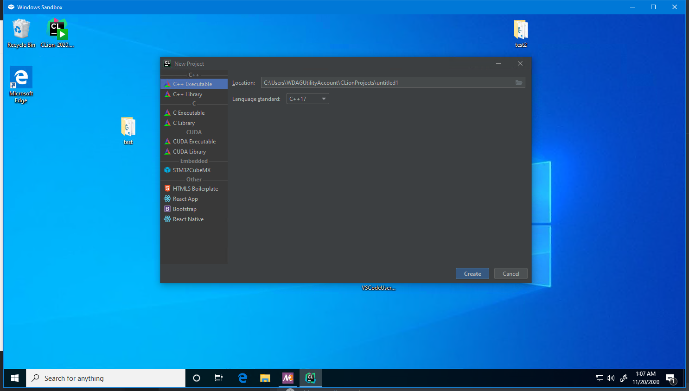The height and width of the screenshot is (391, 689).
Task: Open File Explorer from taskbar
Action: click(265, 378)
